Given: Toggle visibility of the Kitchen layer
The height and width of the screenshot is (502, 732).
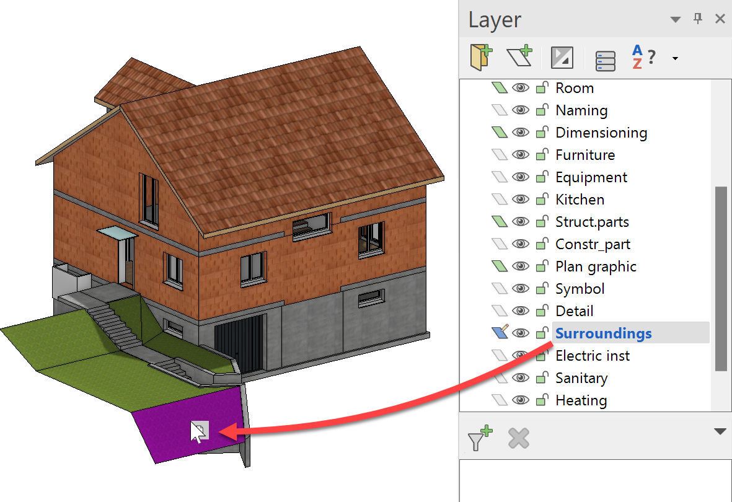Looking at the screenshot, I should (521, 200).
